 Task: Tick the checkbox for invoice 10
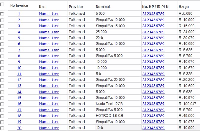tap(2, 68)
